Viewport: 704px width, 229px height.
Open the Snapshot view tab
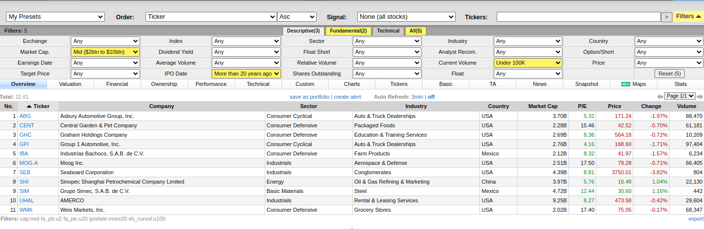tap(587, 84)
